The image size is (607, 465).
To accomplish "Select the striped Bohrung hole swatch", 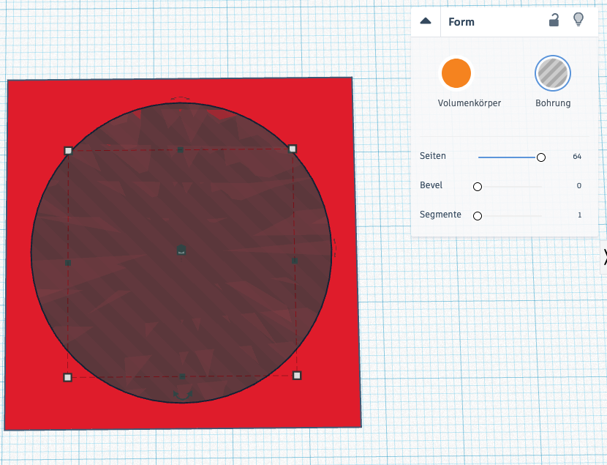I will tap(552, 73).
